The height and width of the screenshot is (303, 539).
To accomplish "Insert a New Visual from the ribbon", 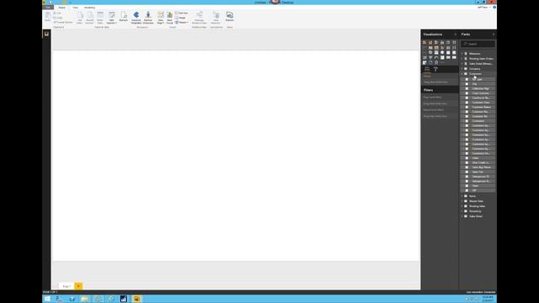I will tap(169, 18).
